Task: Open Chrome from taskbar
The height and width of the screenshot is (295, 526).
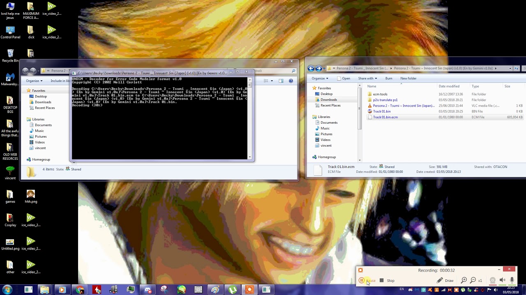Action: coord(80,290)
